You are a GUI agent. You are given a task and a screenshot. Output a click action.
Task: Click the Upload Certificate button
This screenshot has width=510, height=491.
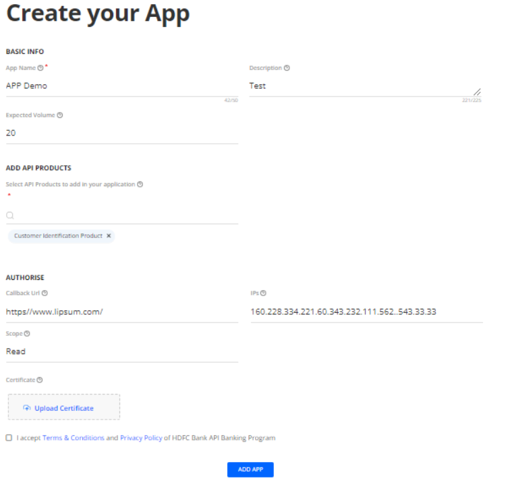(x=63, y=408)
